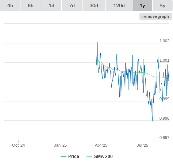The width and height of the screenshot is (173, 166).
Task: Select the 120d time range
Action: pos(119,5)
